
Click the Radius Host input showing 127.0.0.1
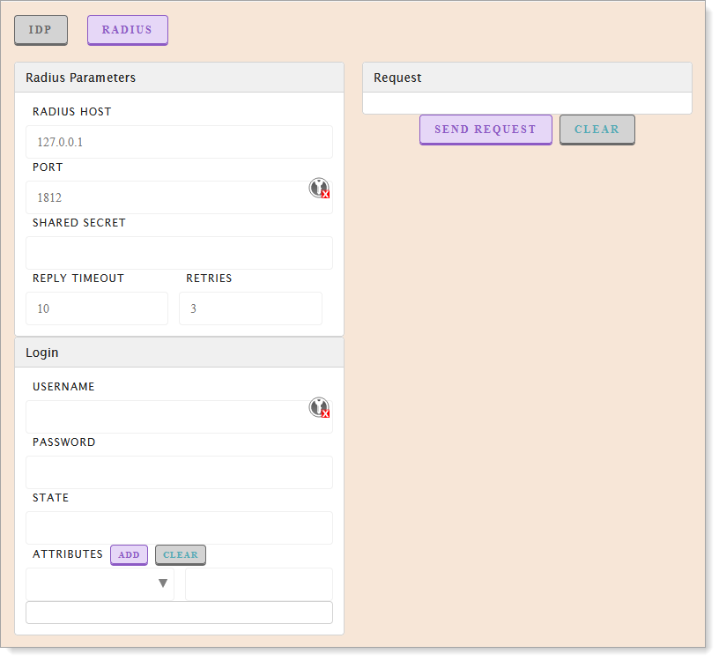click(179, 141)
